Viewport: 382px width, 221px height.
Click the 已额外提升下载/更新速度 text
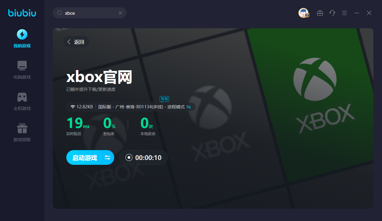point(91,90)
